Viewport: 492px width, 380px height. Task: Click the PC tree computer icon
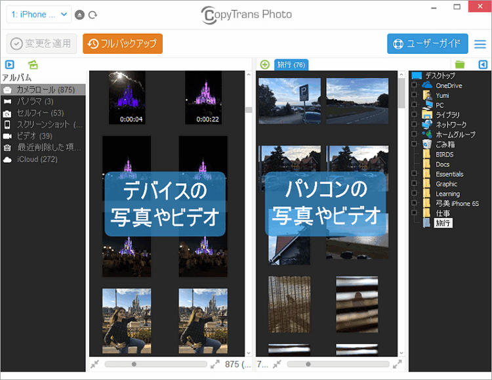tap(427, 104)
